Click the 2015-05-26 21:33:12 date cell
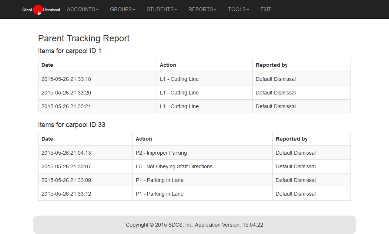Viewport: 389px width, 234px height. click(x=66, y=194)
